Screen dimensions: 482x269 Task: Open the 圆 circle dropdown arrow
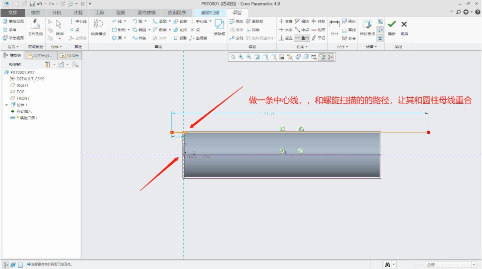[x=125, y=38]
